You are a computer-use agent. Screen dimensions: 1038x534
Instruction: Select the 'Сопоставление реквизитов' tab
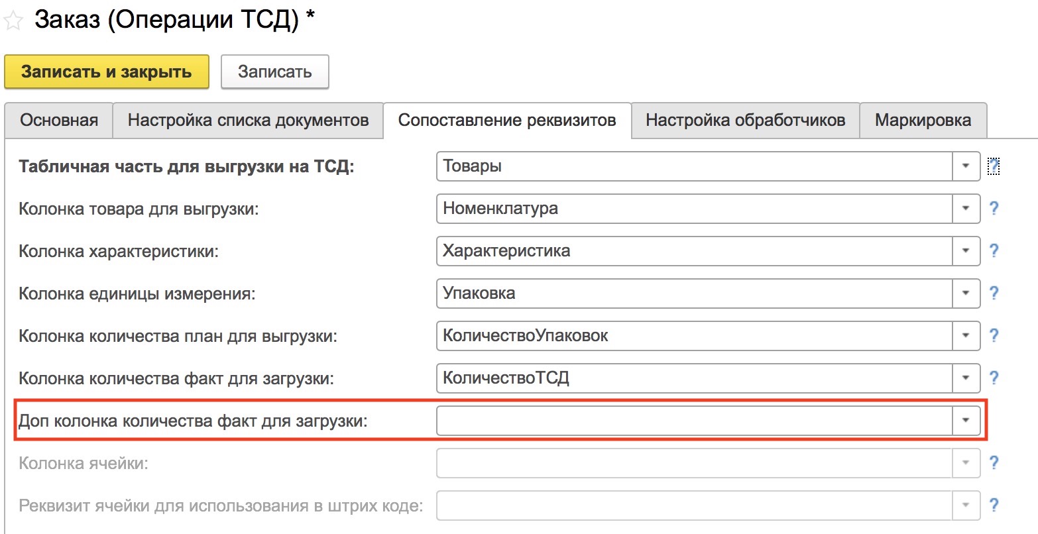(507, 120)
